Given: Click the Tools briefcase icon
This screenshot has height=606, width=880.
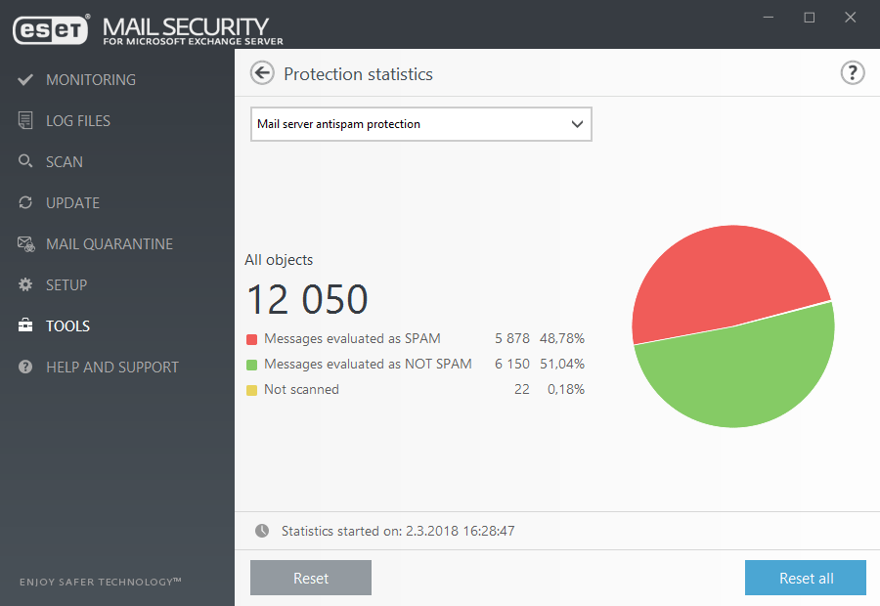Looking at the screenshot, I should click(x=25, y=326).
